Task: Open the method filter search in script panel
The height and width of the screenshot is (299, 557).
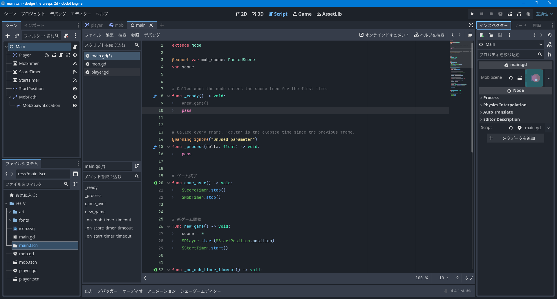Action: 137,176
